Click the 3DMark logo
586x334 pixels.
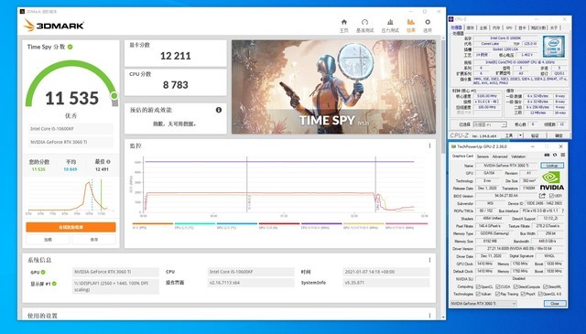54,26
